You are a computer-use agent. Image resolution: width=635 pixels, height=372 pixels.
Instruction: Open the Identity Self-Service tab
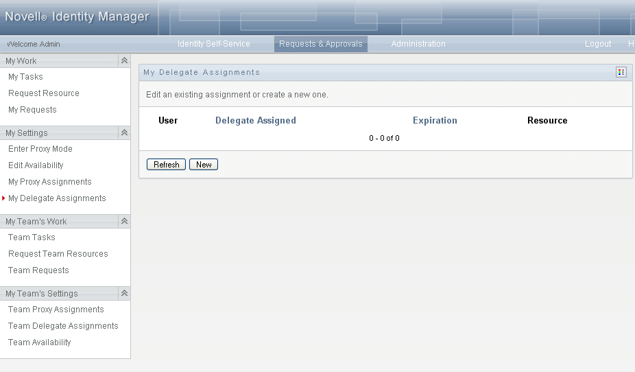[213, 44]
